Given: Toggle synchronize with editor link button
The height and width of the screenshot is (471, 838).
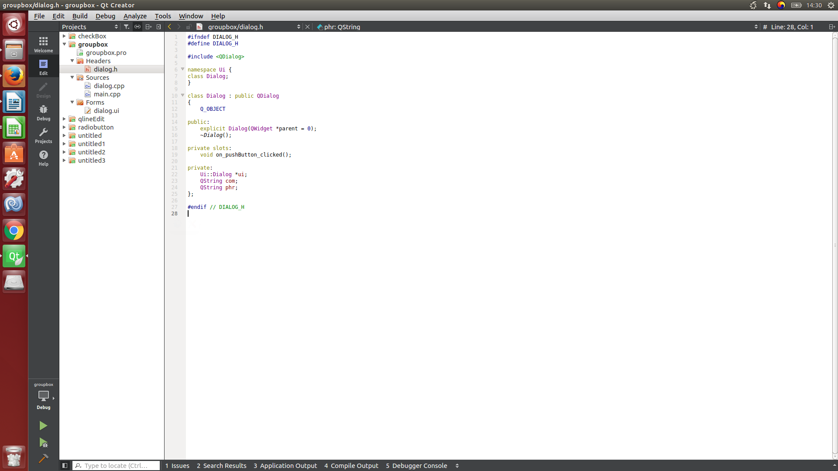Looking at the screenshot, I should point(137,27).
